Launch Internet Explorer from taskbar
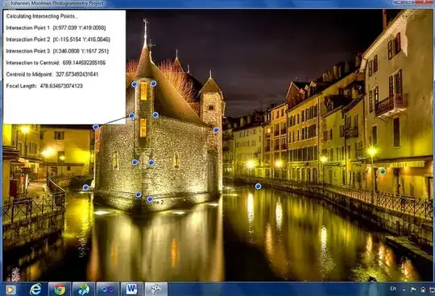The height and width of the screenshot is (296, 435). tap(35, 290)
